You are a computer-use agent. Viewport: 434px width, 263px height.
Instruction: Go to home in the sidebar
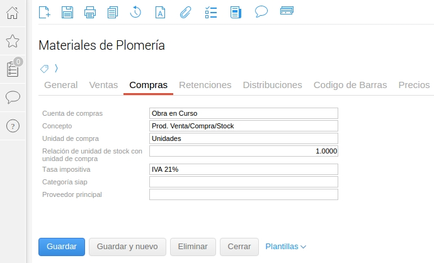[x=13, y=13]
